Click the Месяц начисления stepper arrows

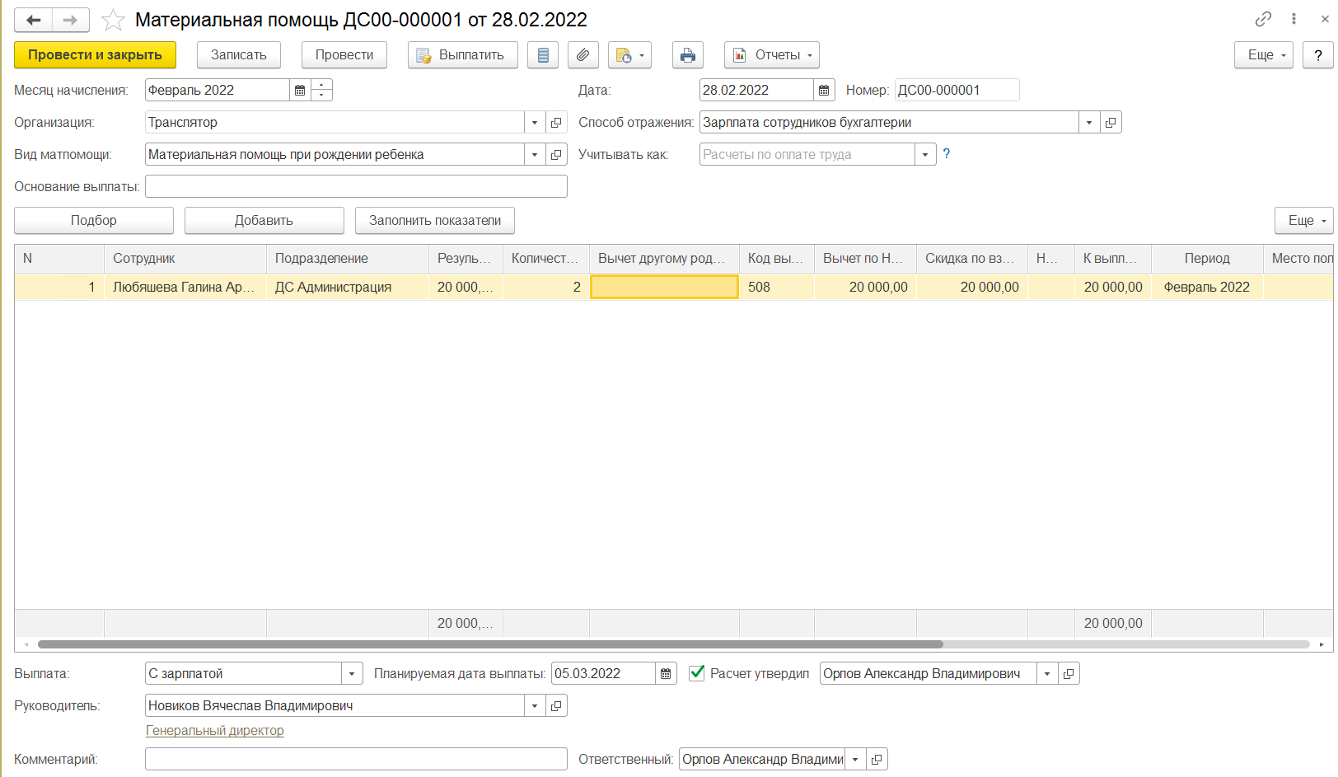pos(322,91)
